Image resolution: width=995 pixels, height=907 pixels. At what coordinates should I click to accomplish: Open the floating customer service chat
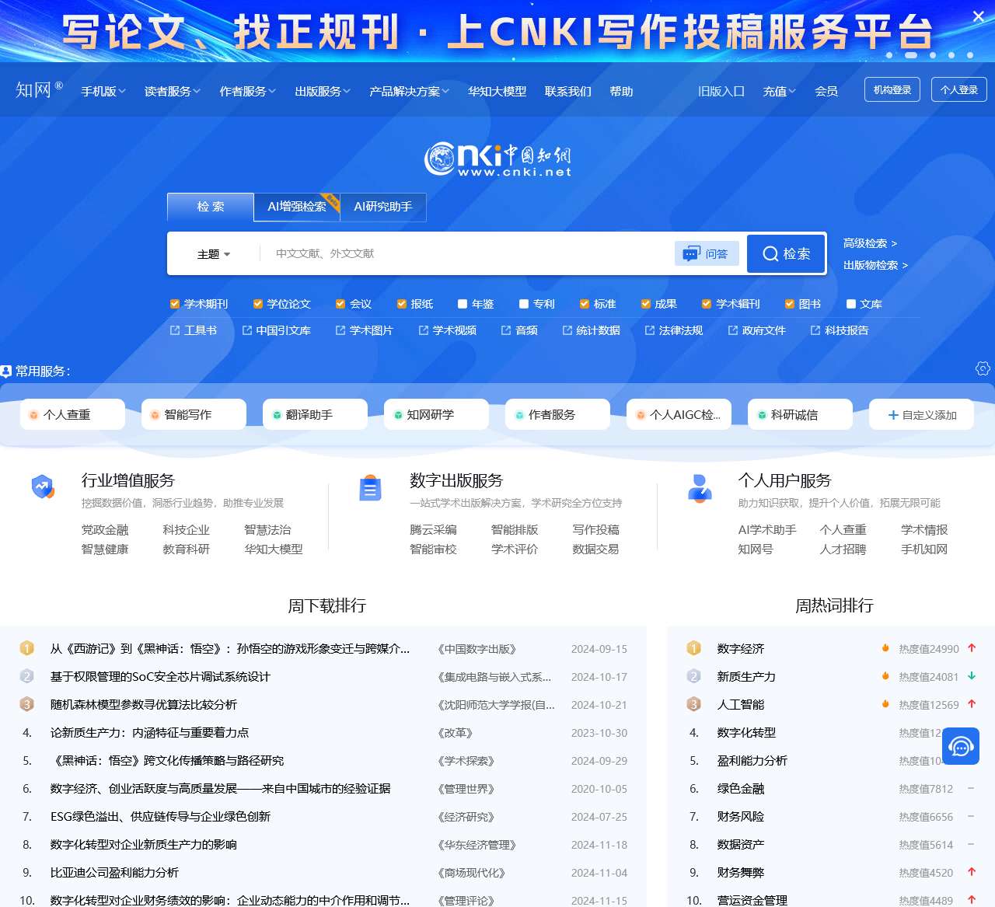[x=960, y=746]
